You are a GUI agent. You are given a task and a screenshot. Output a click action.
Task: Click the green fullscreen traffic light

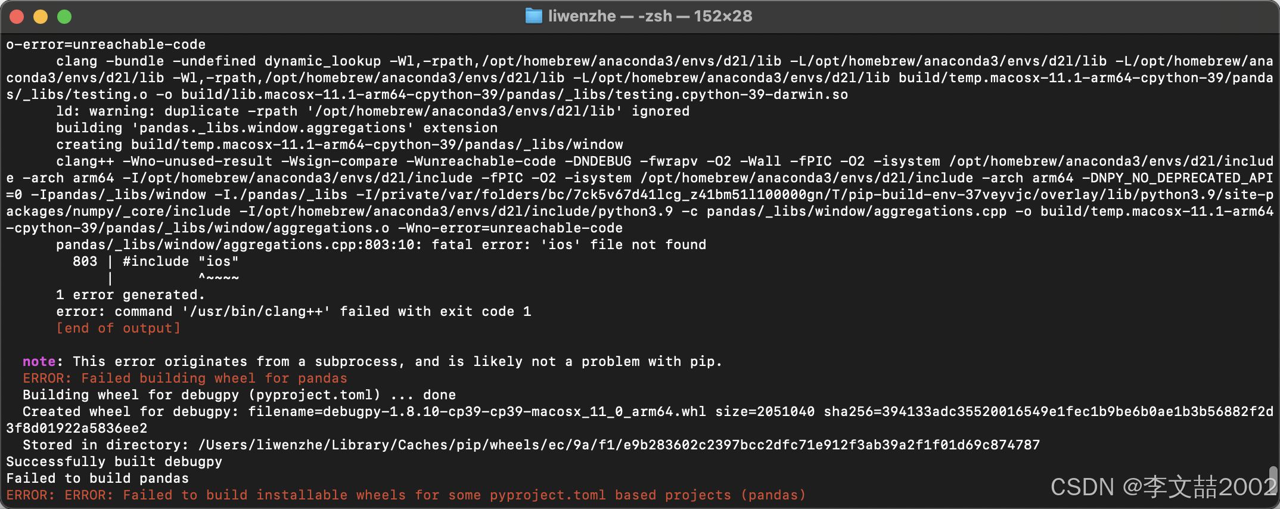(64, 16)
